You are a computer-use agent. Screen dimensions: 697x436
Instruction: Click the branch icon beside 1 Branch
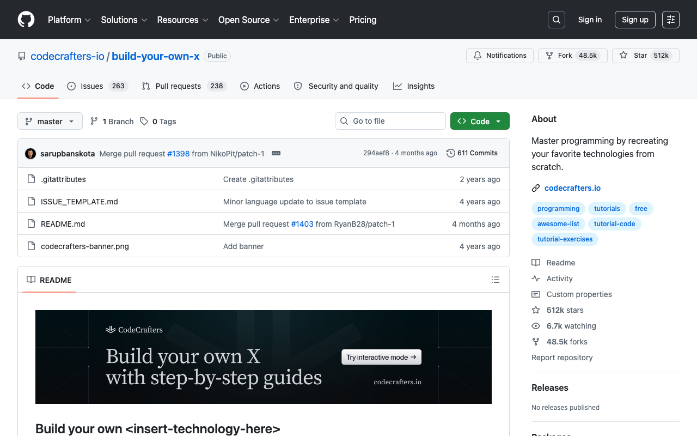pyautogui.click(x=94, y=122)
